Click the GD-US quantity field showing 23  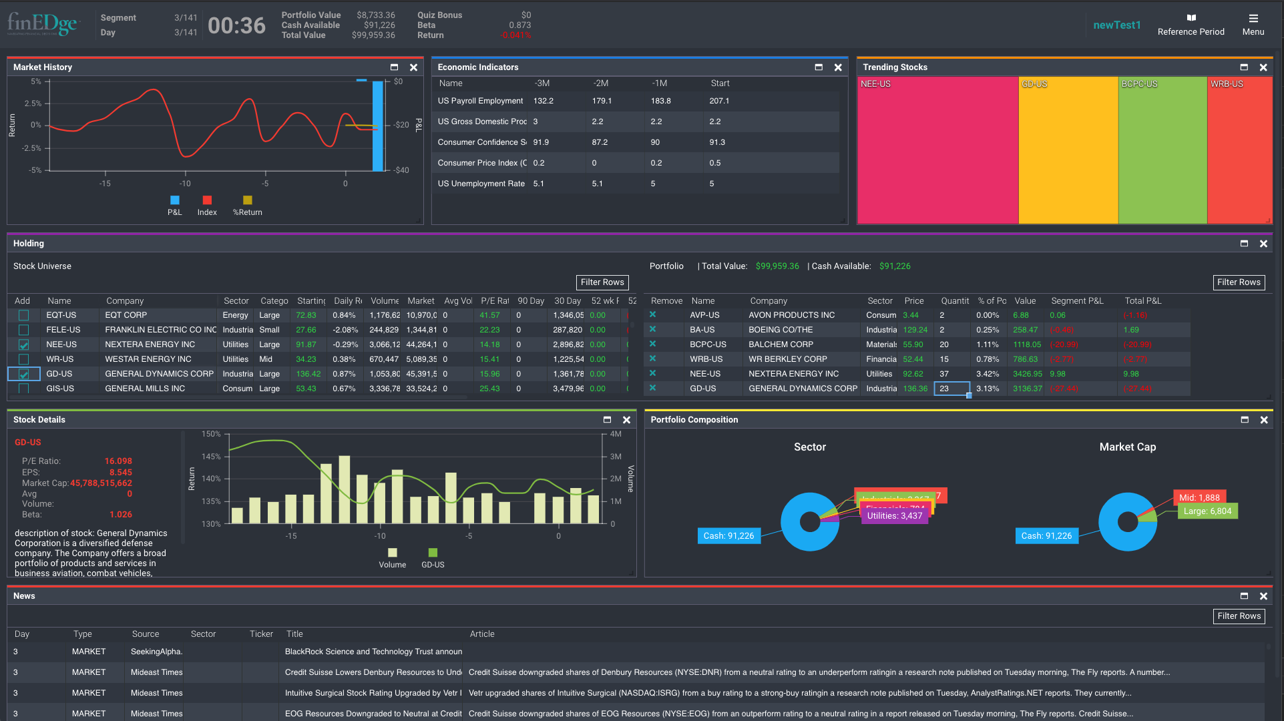pyautogui.click(x=952, y=388)
